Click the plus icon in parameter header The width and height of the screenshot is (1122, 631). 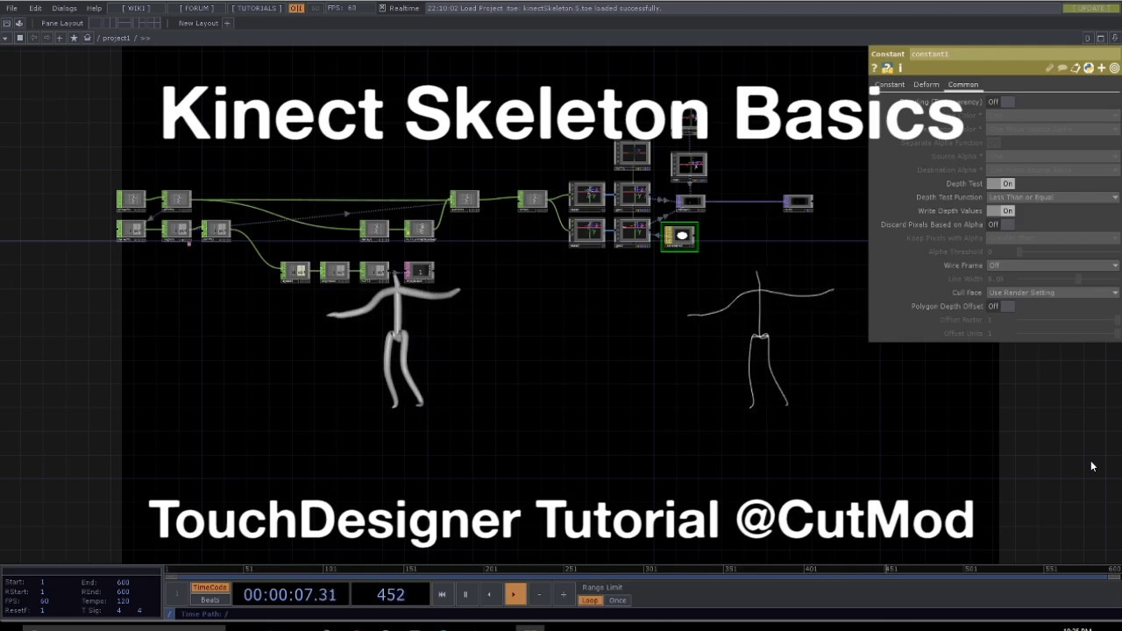coord(1102,68)
